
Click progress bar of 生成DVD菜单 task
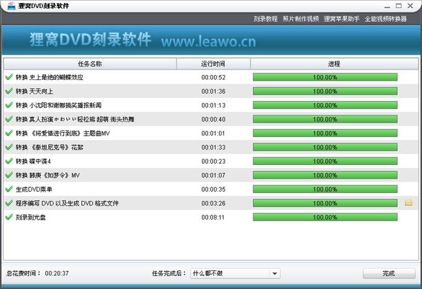(x=325, y=189)
